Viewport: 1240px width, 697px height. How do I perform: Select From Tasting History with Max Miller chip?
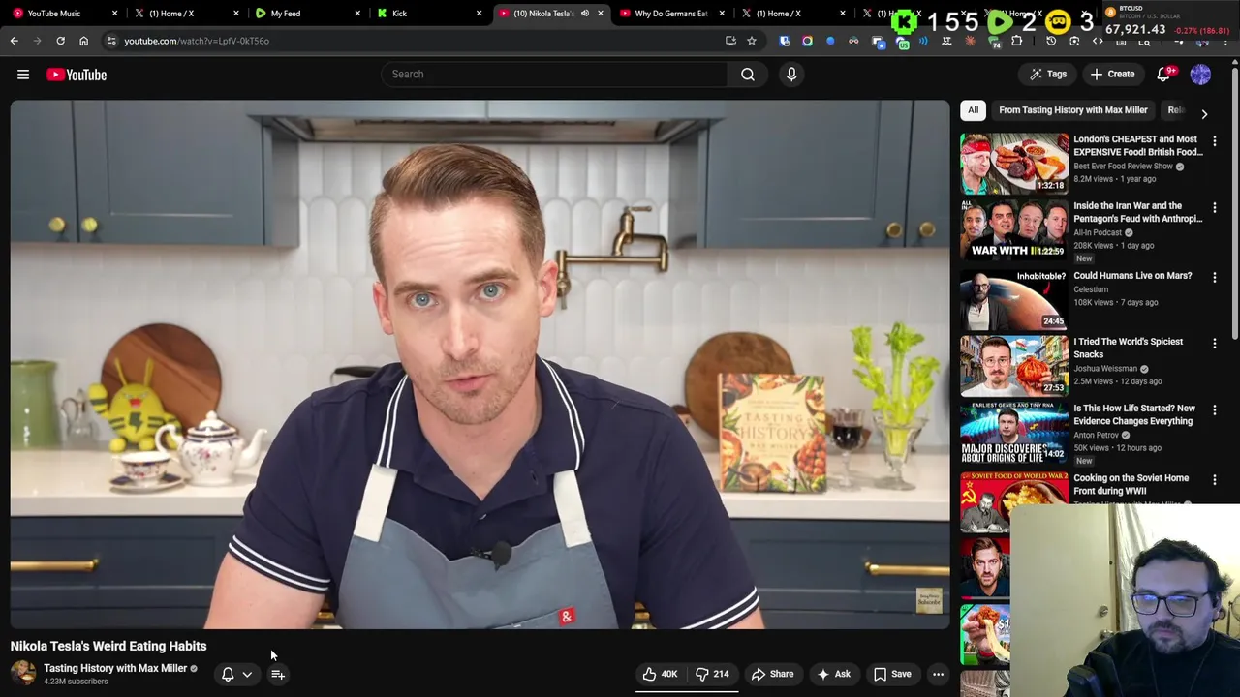click(x=1072, y=110)
